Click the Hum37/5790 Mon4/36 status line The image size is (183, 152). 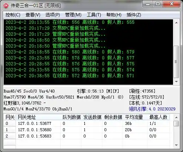click(63, 97)
